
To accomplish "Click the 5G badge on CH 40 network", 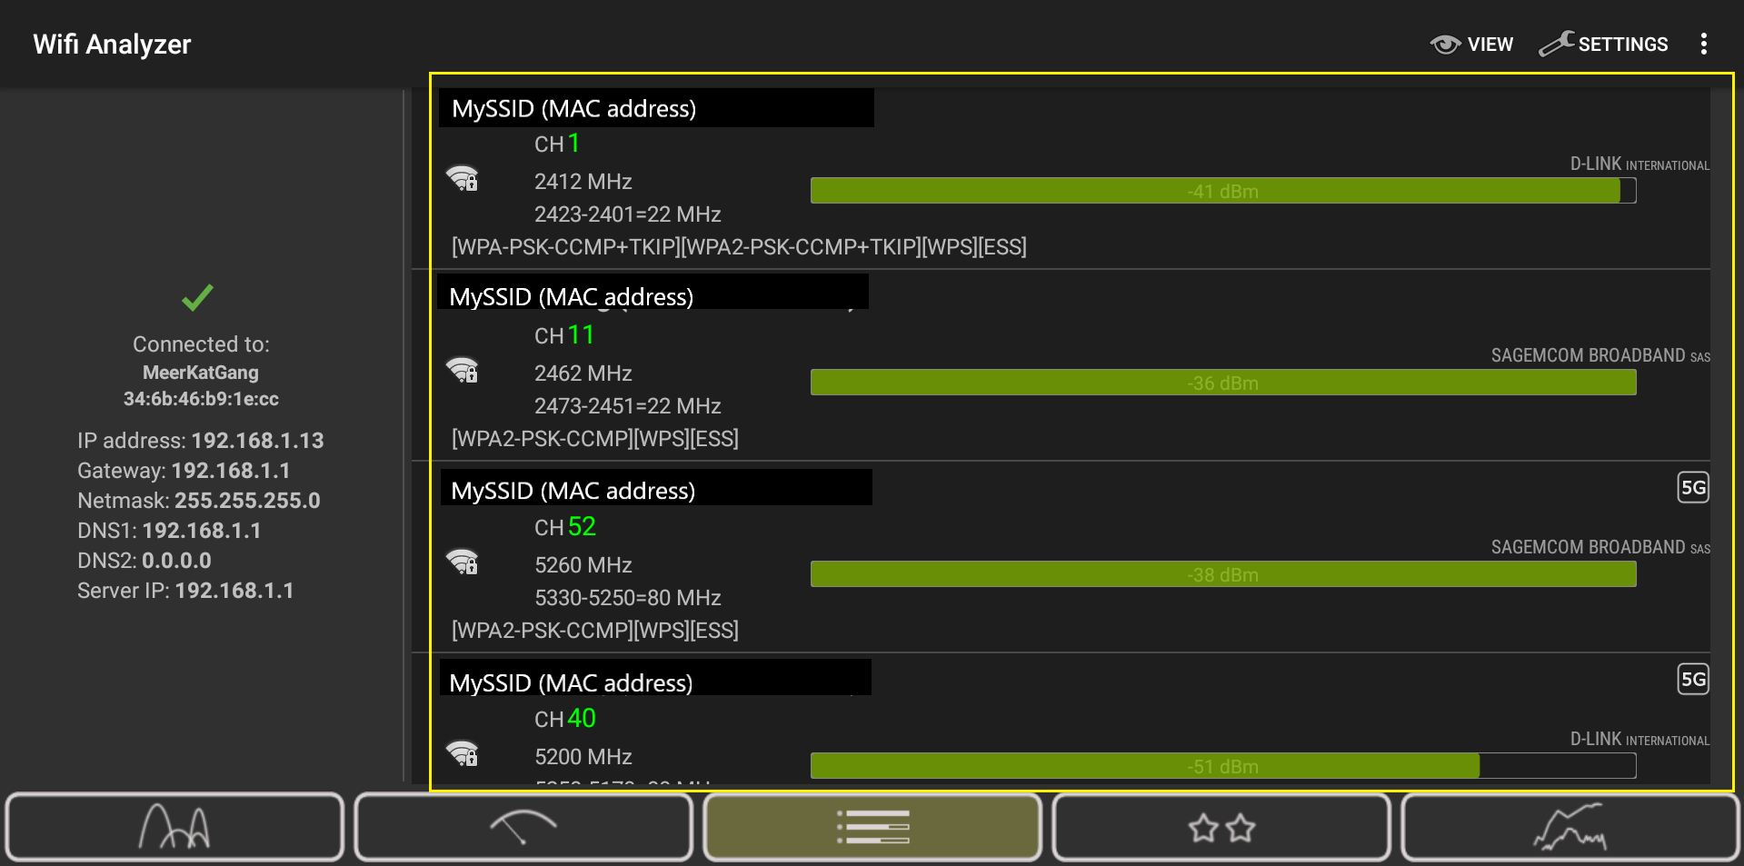I will [x=1693, y=679].
